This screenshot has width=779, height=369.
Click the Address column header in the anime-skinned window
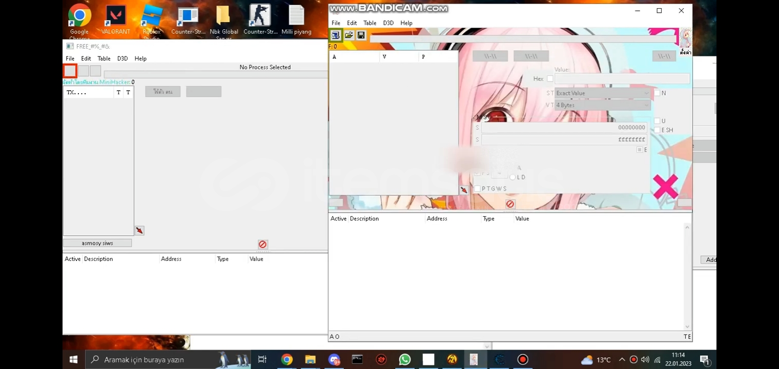437,218
